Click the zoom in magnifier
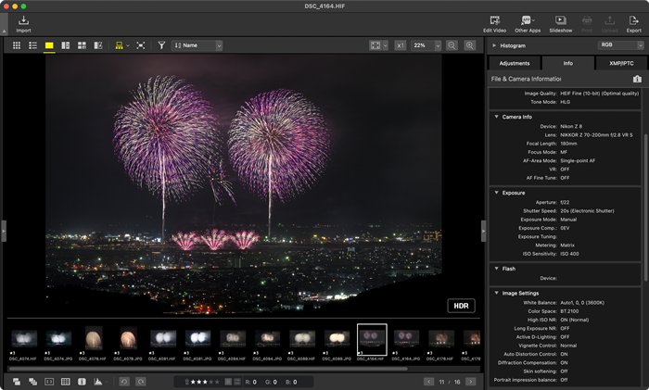This screenshot has height=390, width=649. click(x=470, y=44)
